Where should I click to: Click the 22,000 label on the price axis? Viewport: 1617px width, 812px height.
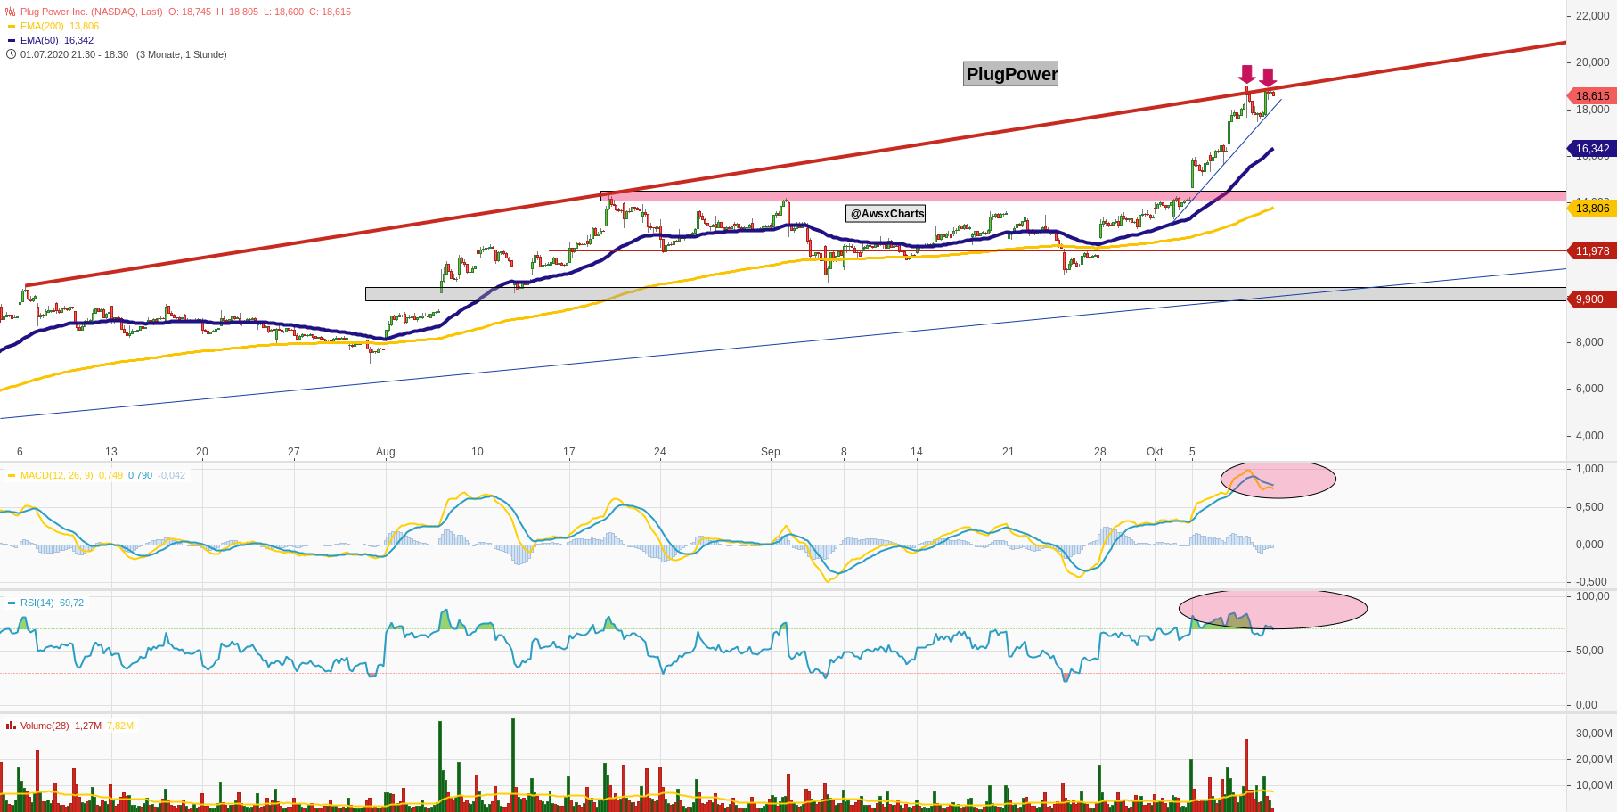point(1593,16)
